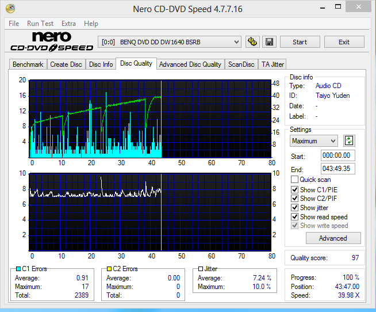Click the greyed Show write speed checkbox
The height and width of the screenshot is (312, 376).
click(x=294, y=226)
